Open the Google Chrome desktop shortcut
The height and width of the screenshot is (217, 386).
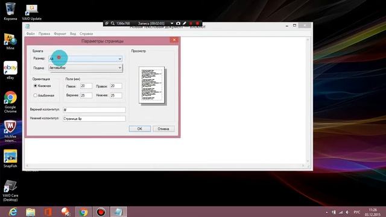(10, 102)
